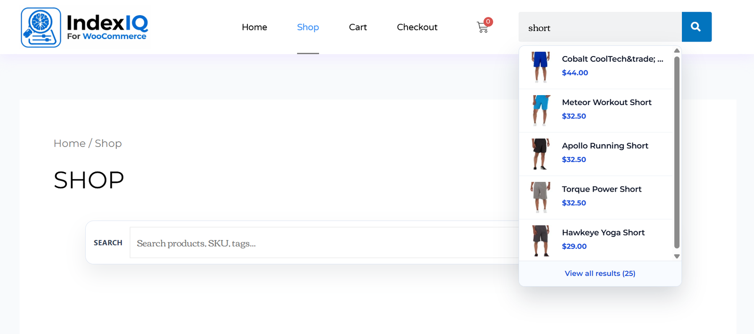Select the Shop menu item

(308, 27)
